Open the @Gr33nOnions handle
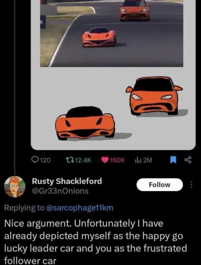Image resolution: width=201 pixels, height=265 pixels. [60, 191]
